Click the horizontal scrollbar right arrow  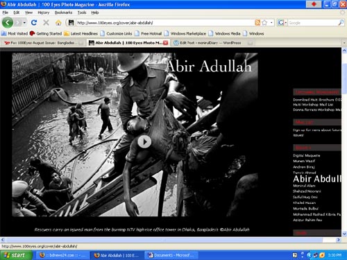pyautogui.click(x=339, y=240)
